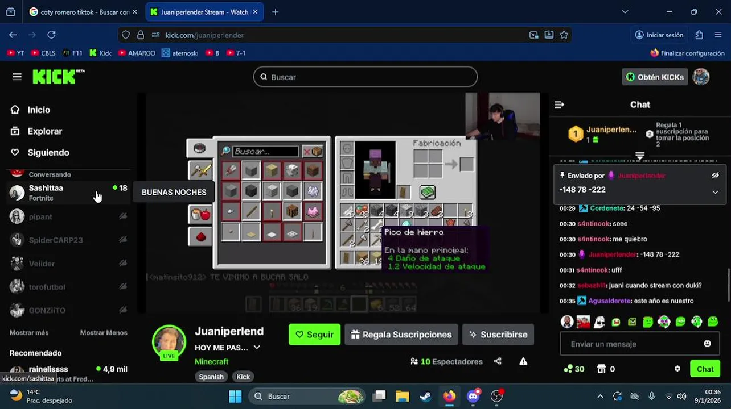731x409 pixels.
Task: Click the Seguir follow button
Action: 314,335
